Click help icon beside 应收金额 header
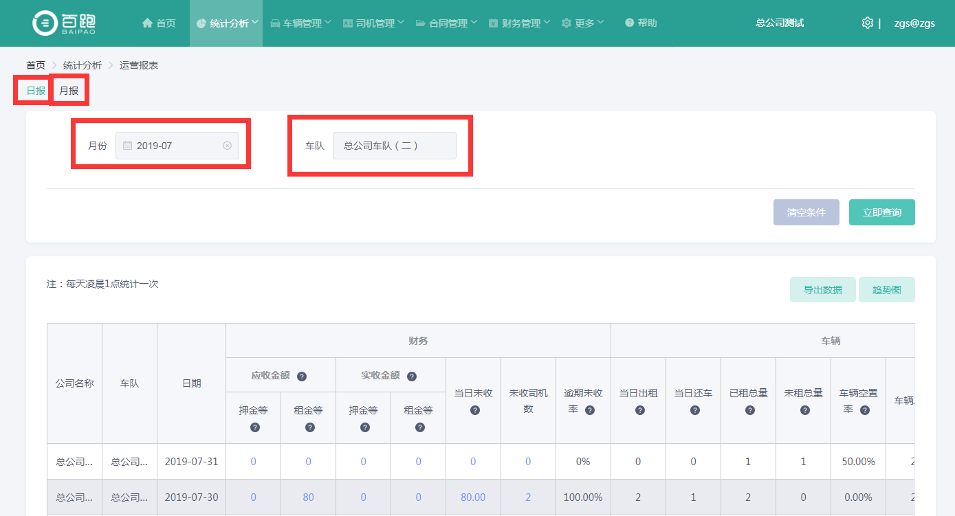 pyautogui.click(x=301, y=377)
